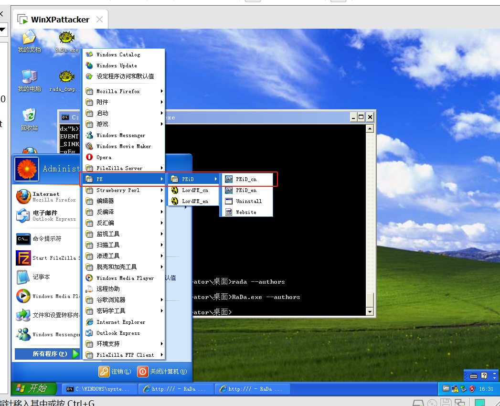500x406 pixels.
Task: Open Windows Messenger in Start menu left pane
Action: [x=47, y=334]
